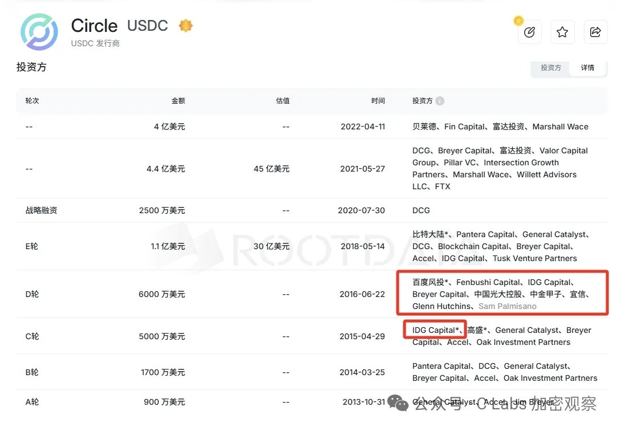This screenshot has height=431, width=617.
Task: Click the info icon beside 投资方 column header
Action: (x=440, y=101)
